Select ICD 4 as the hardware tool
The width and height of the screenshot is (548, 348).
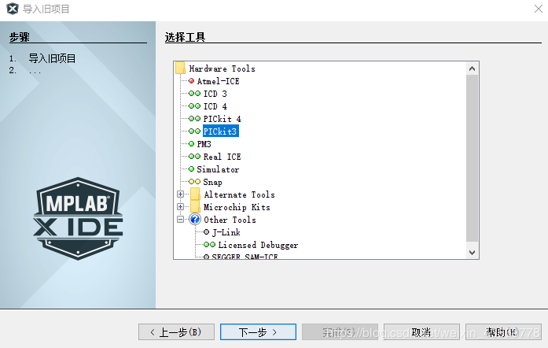[215, 106]
